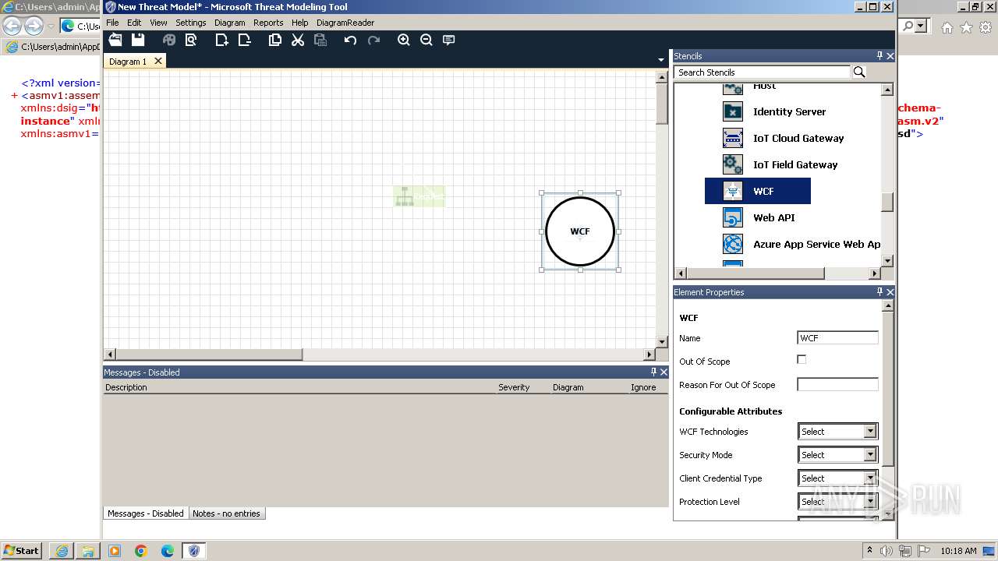The image size is (998, 561).
Task: Open Microsoft Edge from the taskbar
Action: [167, 551]
